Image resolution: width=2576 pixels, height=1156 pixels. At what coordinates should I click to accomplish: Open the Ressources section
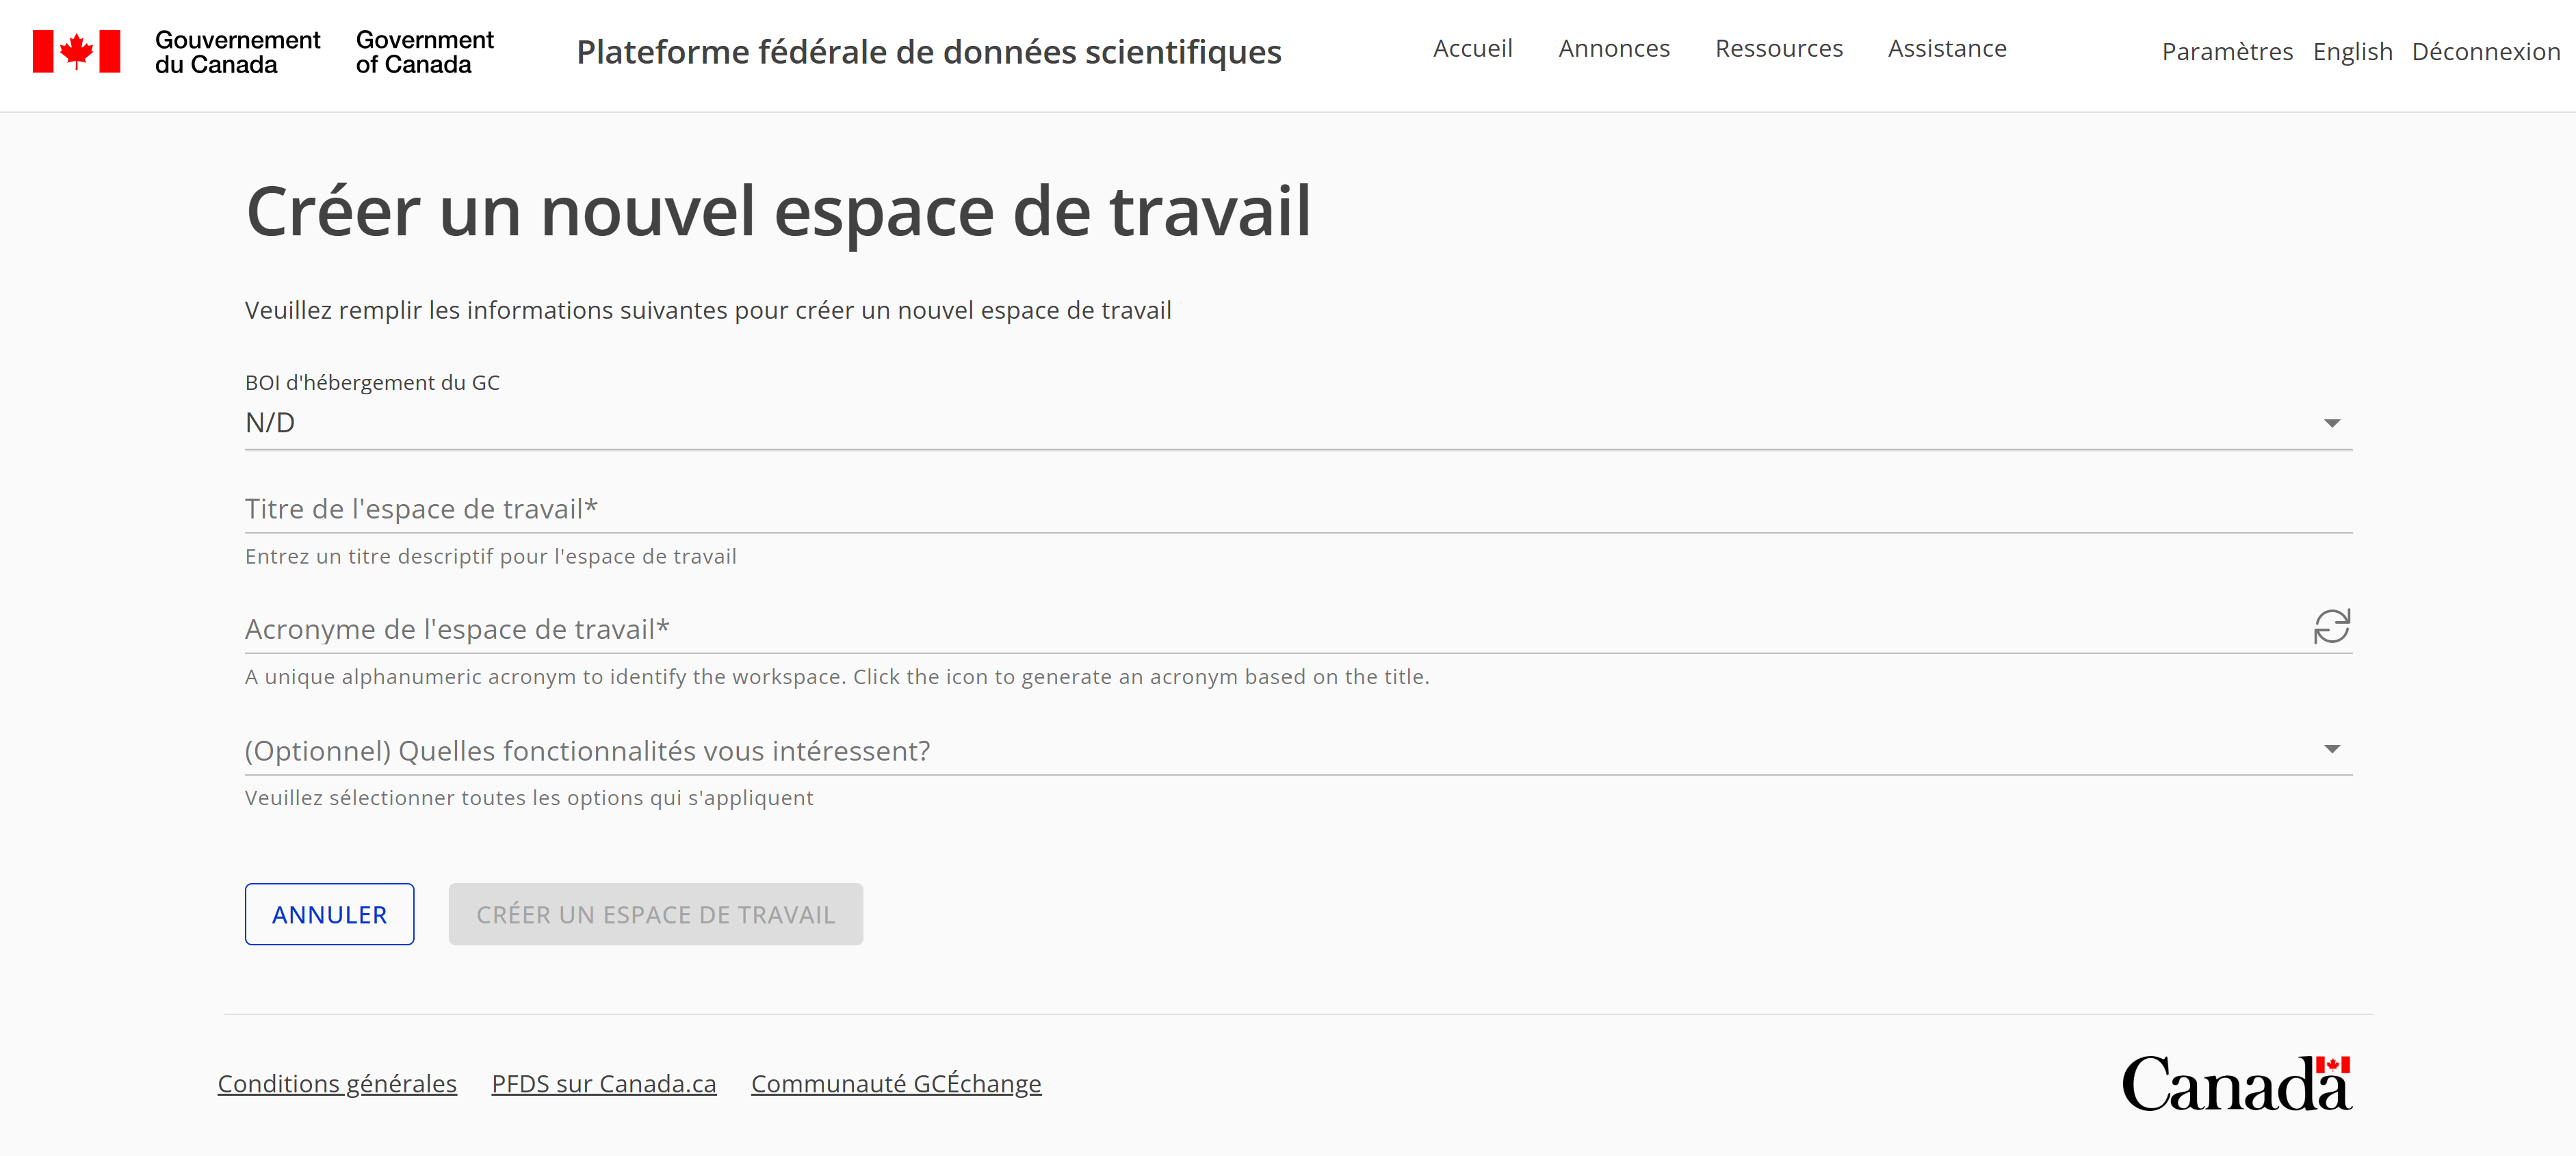pyautogui.click(x=1779, y=48)
